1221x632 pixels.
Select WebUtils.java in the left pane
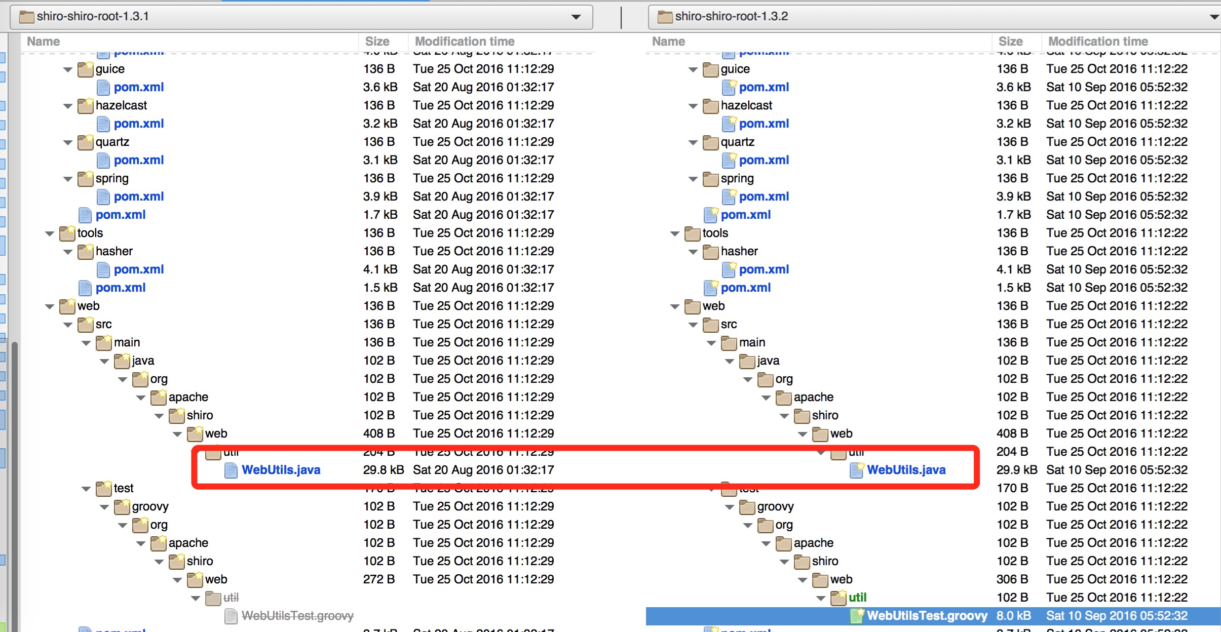(x=281, y=470)
